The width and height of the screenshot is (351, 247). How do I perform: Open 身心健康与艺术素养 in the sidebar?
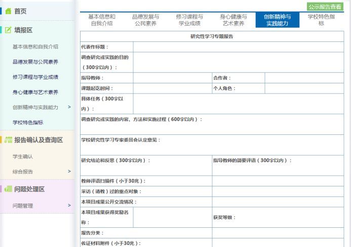[x=35, y=92]
